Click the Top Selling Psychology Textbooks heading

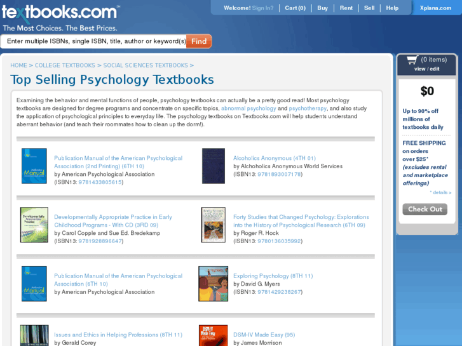tap(112, 80)
